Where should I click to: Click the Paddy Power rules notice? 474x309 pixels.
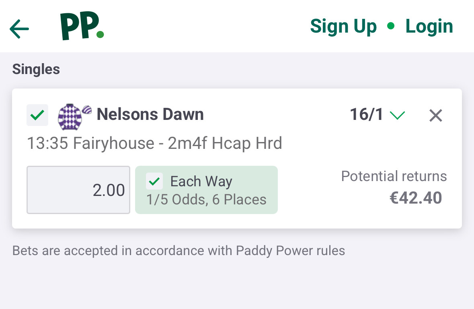[179, 251]
